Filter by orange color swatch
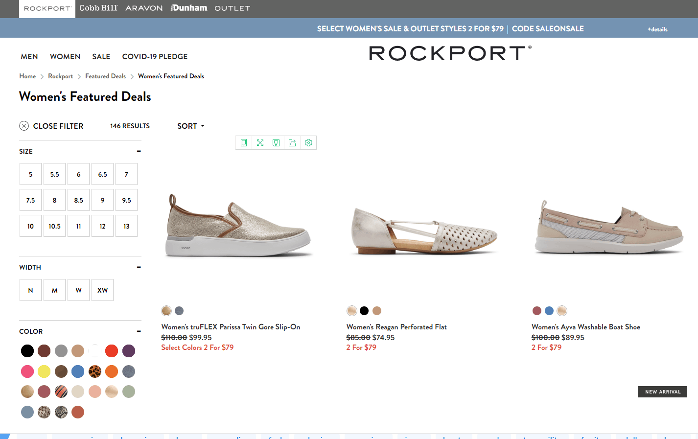Viewport: 698px width, 439px height. pos(112,371)
